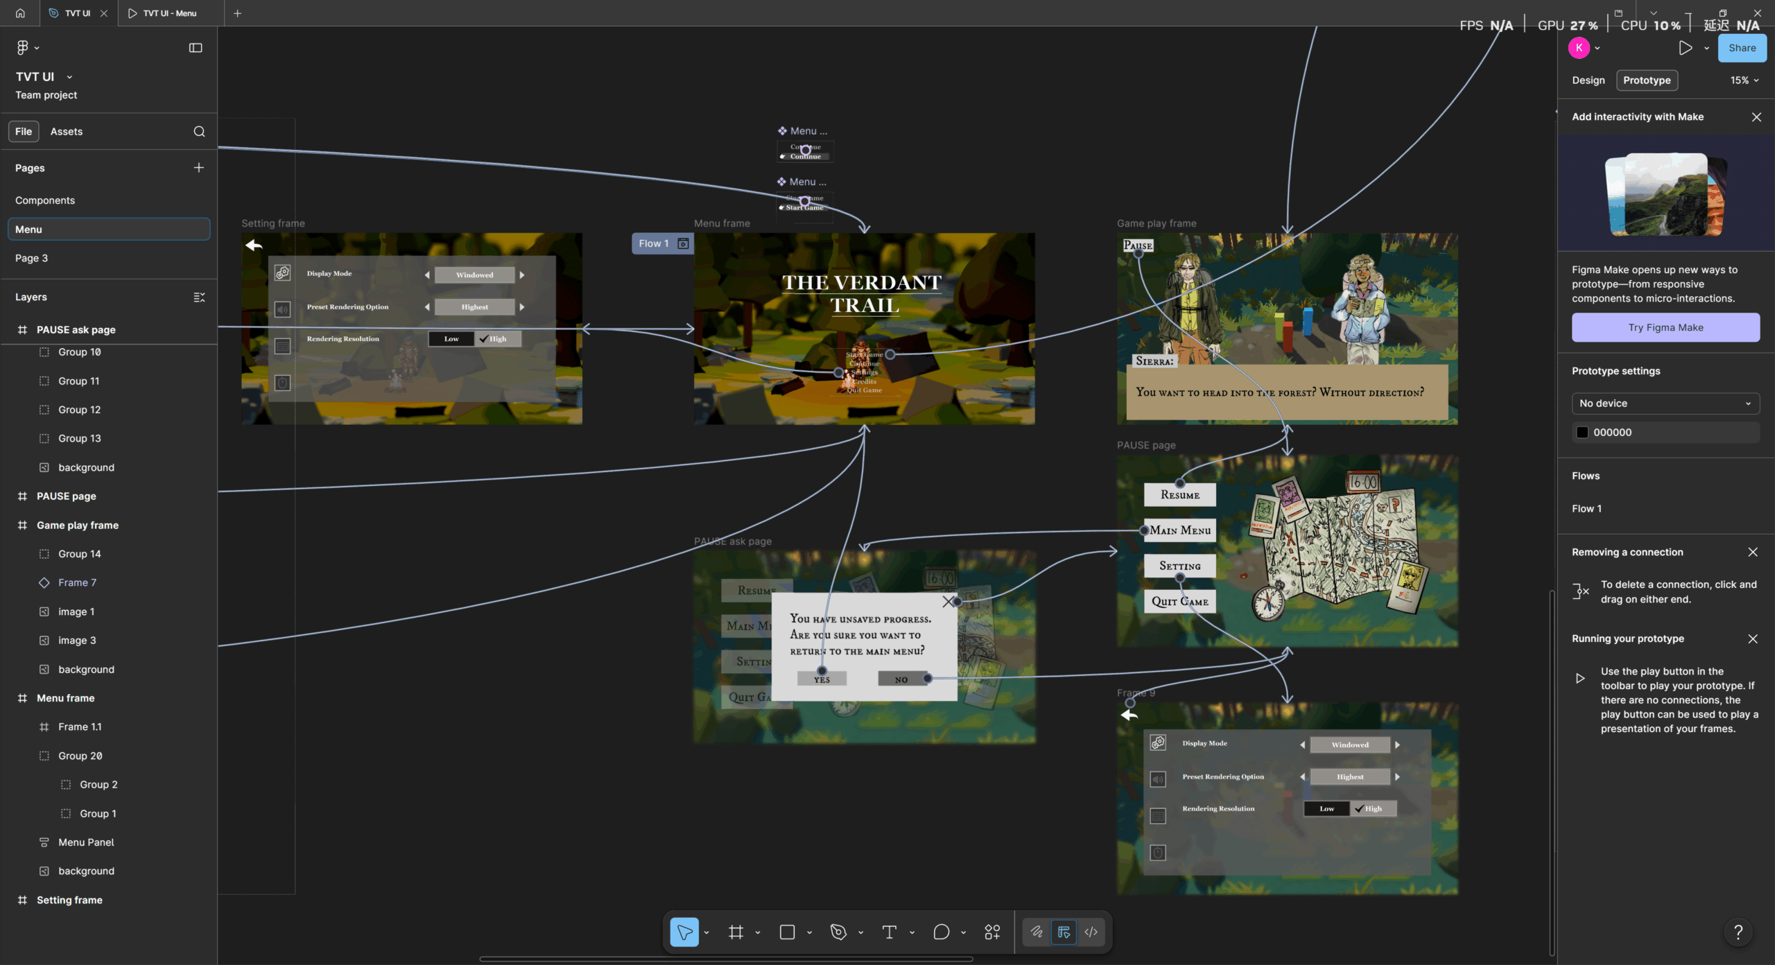This screenshot has height=965, width=1775.
Task: Select the Rectangle shape tool
Action: 787,932
